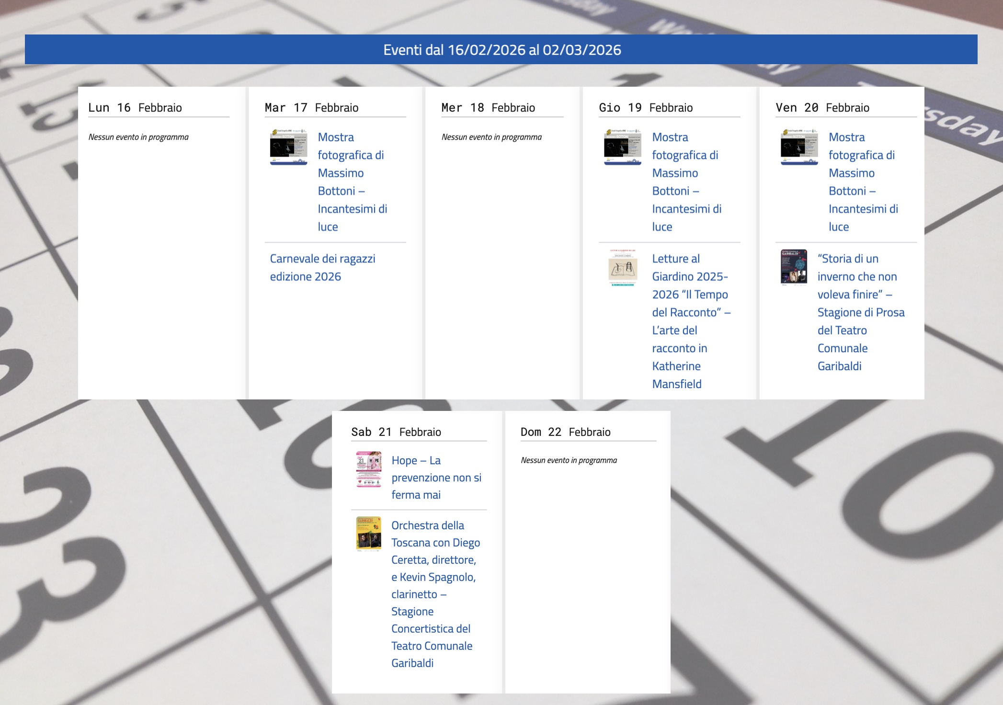Open Mostra fotografica thumbnail on Thursday 19
This screenshot has height=705, width=1003.
622,147
